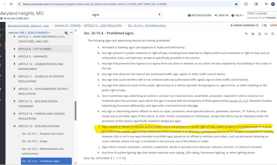The image size is (277, 165).
Task: Select Sec. 25-15.2 - Scope
Action: (35, 141)
